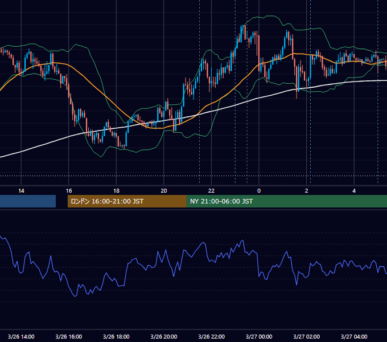387x342 pixels.
Task: Click the 3/26 14:00 time label
Action: pyautogui.click(x=21, y=336)
